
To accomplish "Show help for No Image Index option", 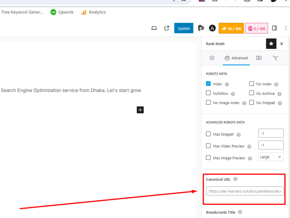I will pos(244,103).
